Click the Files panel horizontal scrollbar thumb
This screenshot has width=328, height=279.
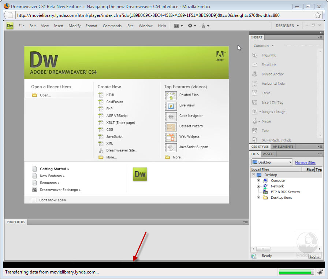[x=263, y=249]
